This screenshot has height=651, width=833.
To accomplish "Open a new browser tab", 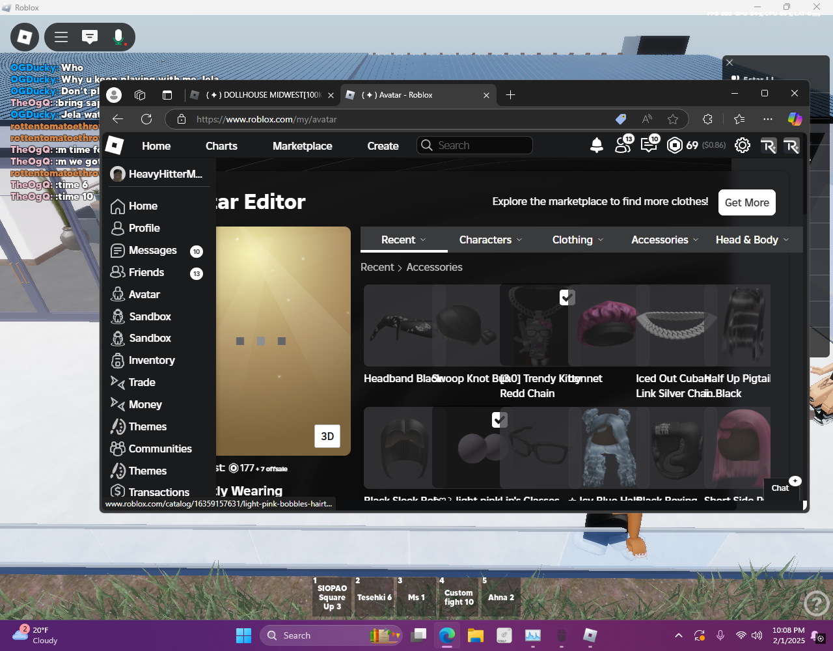I will (511, 95).
